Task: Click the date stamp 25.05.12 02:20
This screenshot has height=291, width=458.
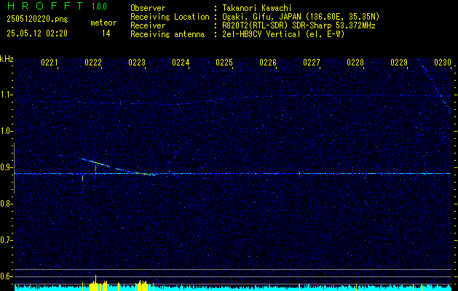Action: [37, 33]
